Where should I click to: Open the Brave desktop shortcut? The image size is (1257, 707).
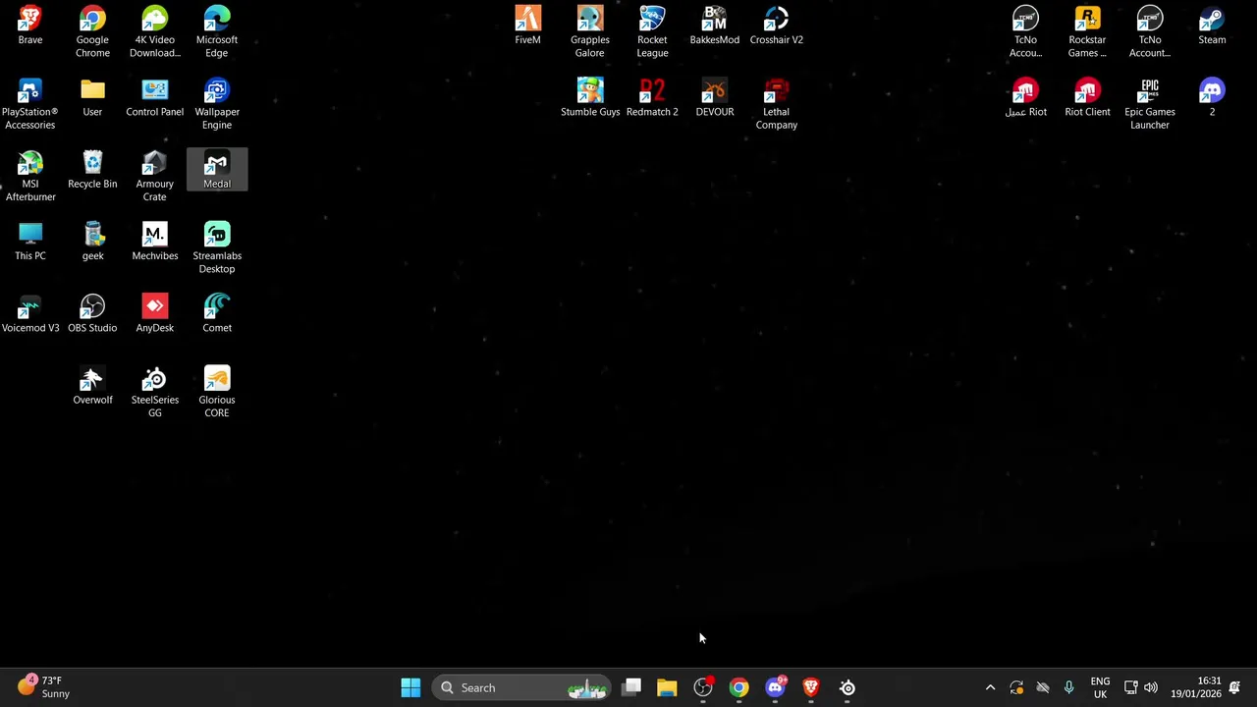(30, 27)
